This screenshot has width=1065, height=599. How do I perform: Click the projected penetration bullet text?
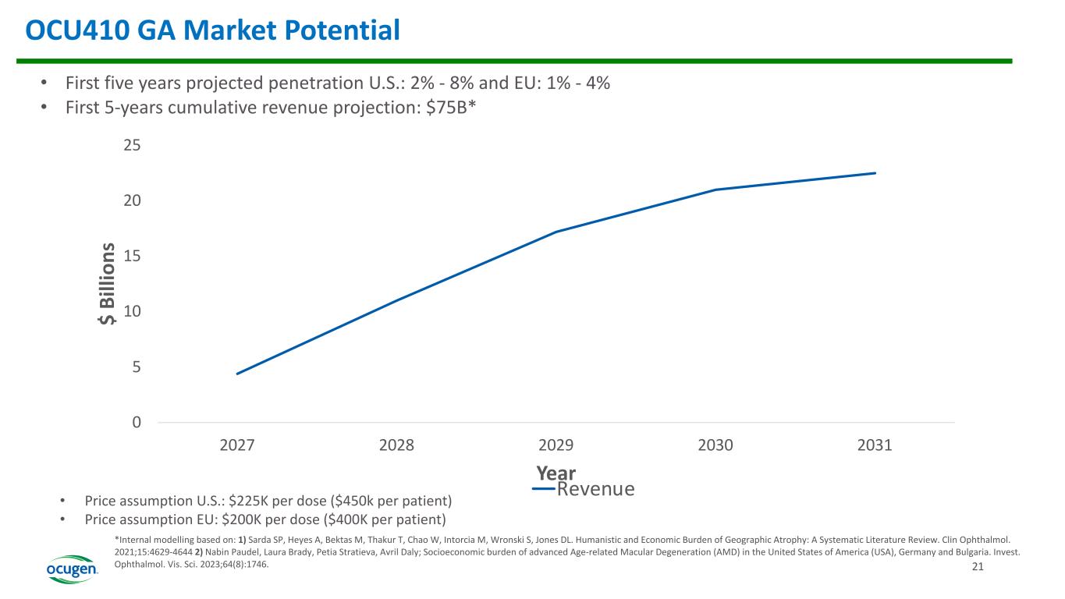337,83
